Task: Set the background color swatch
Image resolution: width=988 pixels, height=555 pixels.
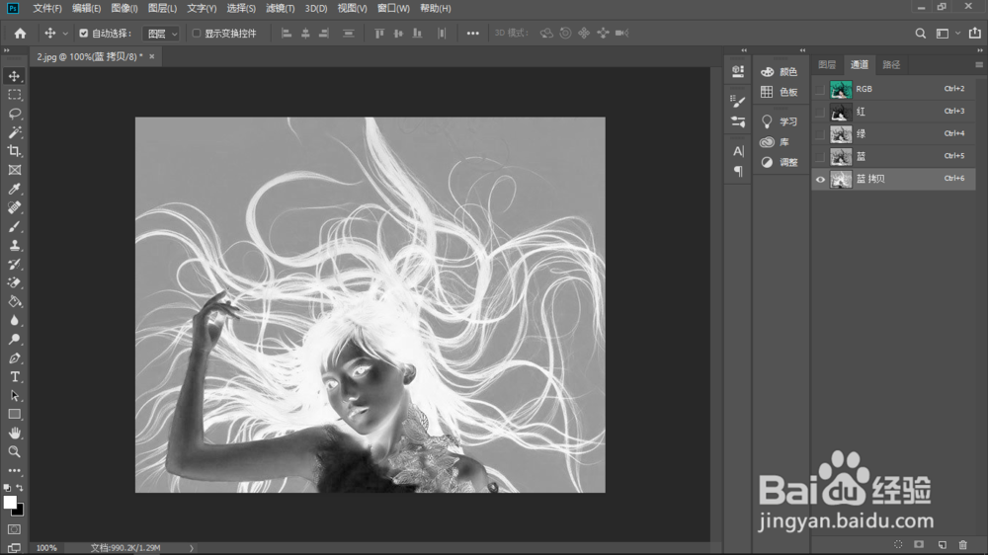Action: [x=20, y=511]
